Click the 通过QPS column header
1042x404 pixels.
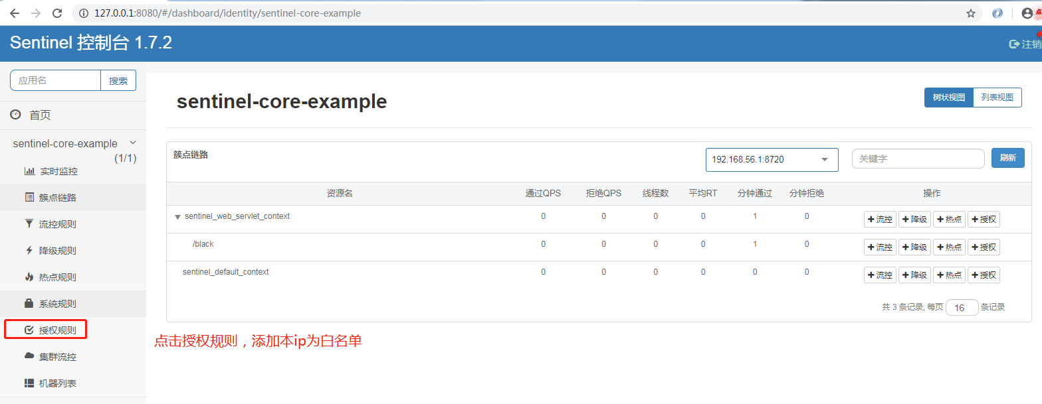(543, 194)
